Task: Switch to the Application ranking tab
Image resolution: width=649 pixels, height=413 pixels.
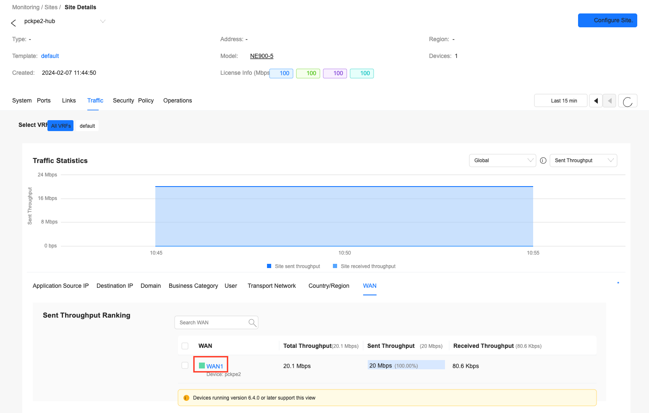Action: 47,286
